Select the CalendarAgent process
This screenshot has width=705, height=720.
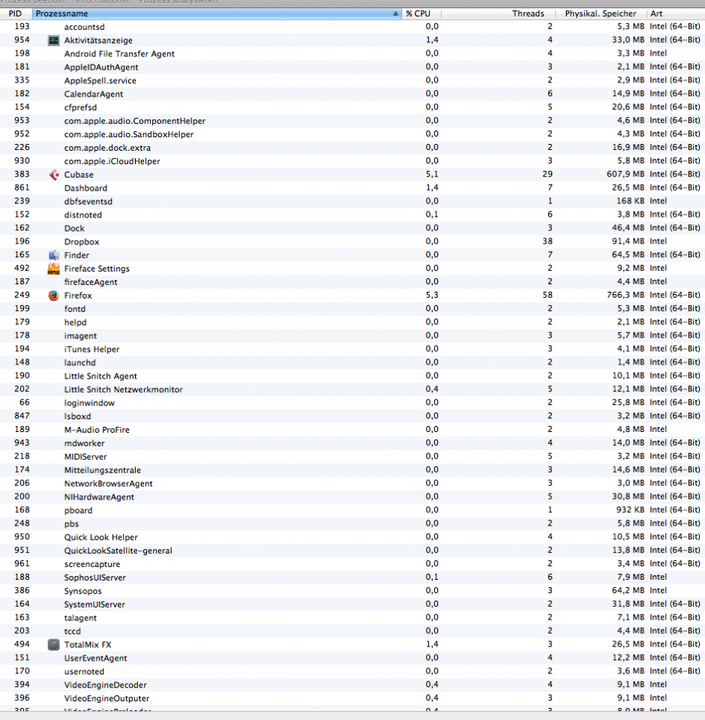click(94, 94)
